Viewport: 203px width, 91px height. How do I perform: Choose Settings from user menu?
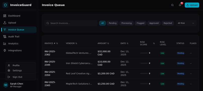tap(21, 70)
